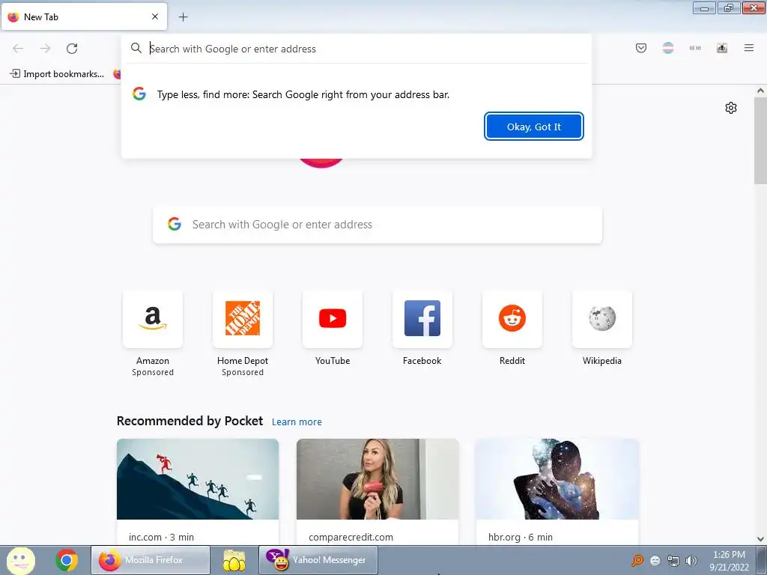This screenshot has width=767, height=575.
Task: Select the New Tab tab
Action: (84, 17)
